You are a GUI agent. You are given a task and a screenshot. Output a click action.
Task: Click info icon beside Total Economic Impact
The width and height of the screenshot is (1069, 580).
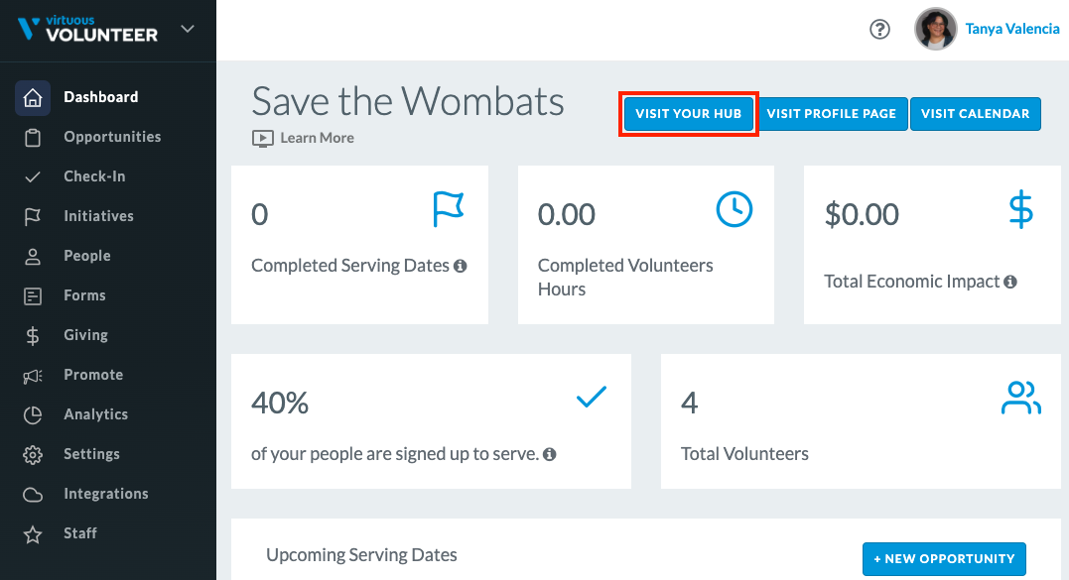click(x=1010, y=282)
